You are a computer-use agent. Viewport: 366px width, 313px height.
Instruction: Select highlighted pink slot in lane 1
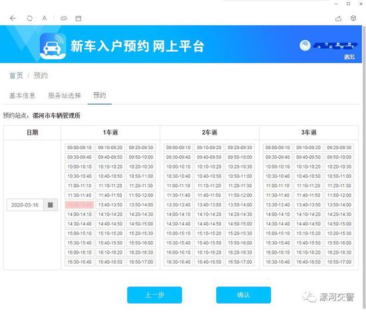pyautogui.click(x=79, y=205)
